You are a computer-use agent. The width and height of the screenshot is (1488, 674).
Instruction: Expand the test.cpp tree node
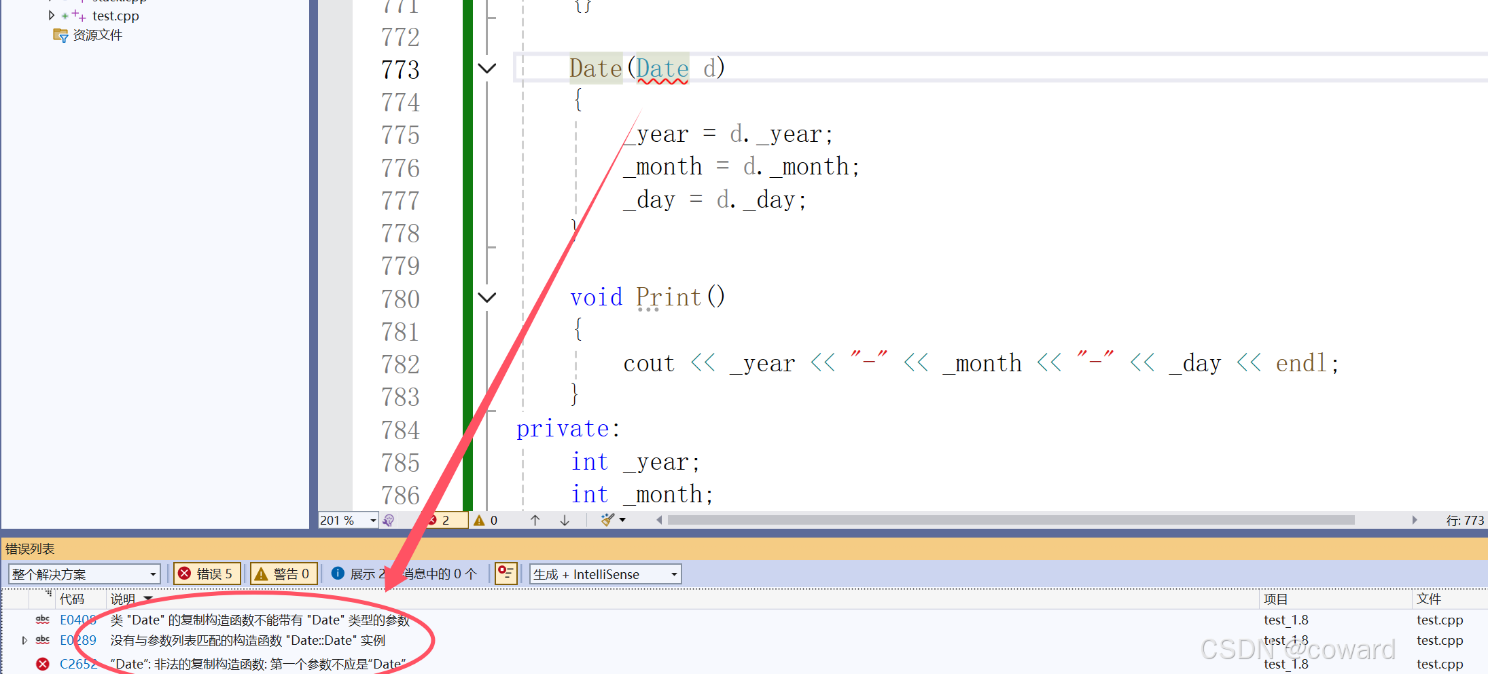(52, 15)
